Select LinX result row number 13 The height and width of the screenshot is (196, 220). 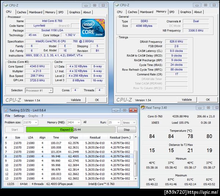point(69,178)
